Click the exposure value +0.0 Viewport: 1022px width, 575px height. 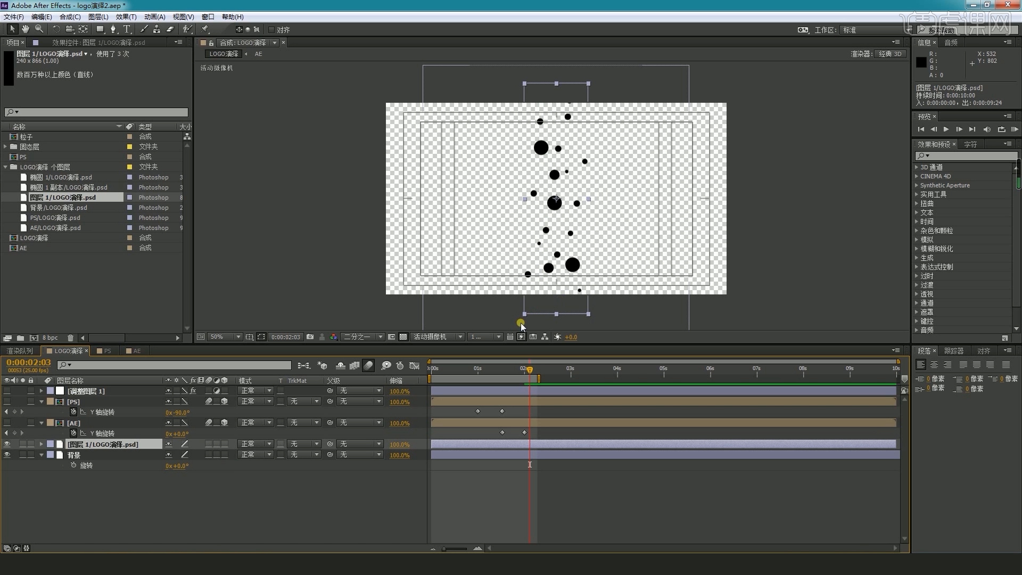(x=571, y=337)
